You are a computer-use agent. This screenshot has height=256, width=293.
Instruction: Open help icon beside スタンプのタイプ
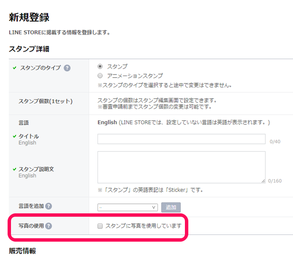pyautogui.click(x=67, y=68)
